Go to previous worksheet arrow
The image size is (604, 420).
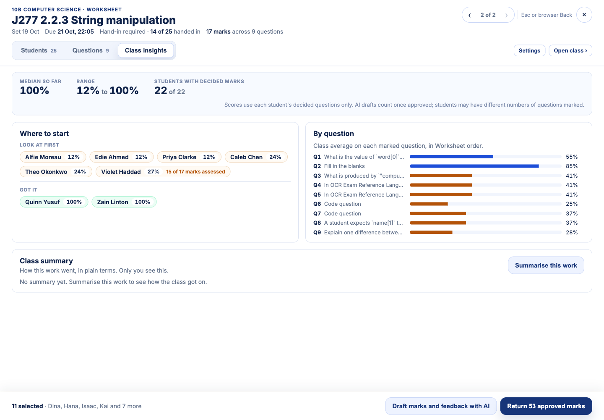tap(470, 15)
